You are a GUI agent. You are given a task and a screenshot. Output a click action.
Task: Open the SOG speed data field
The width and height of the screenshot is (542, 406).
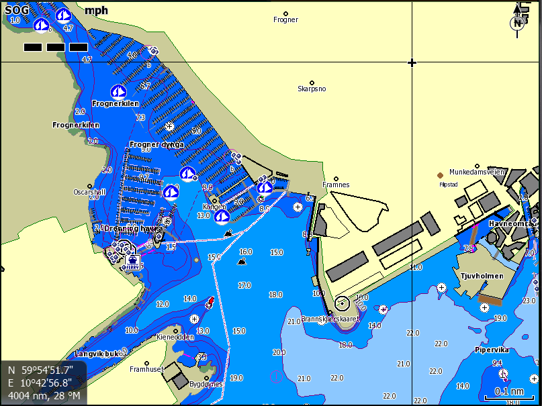(17, 11)
